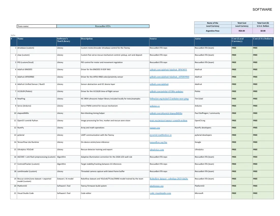Click the 'Description' column header
280x216 pixels.
[x=115, y=42]
